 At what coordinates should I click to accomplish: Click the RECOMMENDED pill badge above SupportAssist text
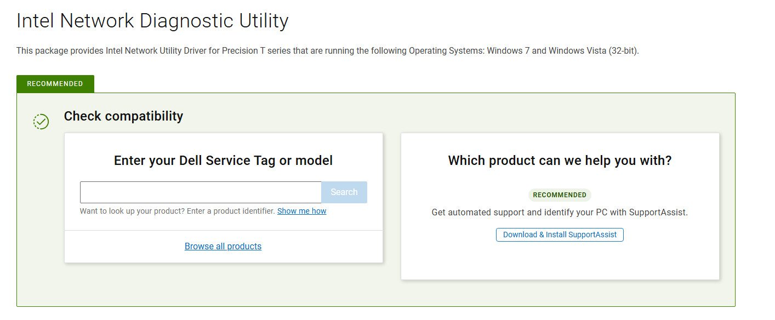[x=560, y=195]
